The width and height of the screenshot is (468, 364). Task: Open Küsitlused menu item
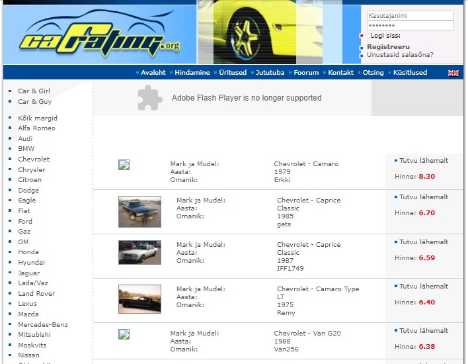(410, 73)
